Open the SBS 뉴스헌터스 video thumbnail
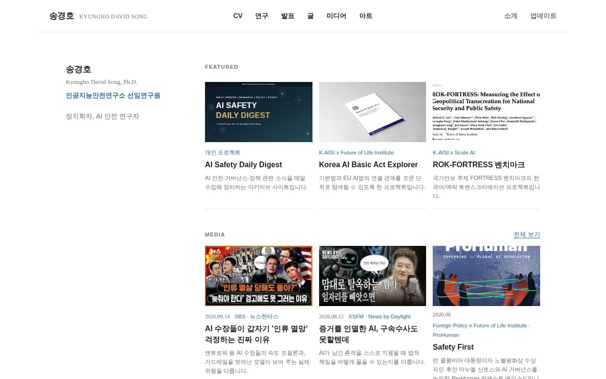Screen dimensions: 606x379 click(258, 276)
